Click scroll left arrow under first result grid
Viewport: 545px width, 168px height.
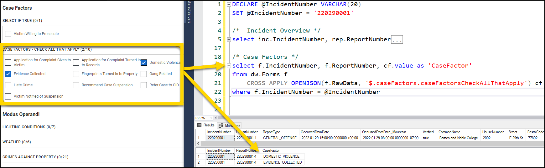pyautogui.click(x=198, y=144)
